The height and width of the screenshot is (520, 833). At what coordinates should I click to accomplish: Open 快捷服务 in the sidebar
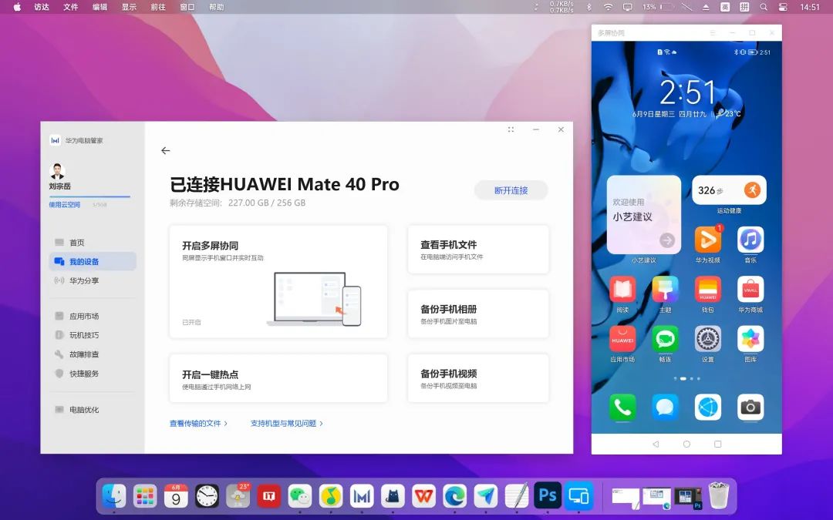click(x=93, y=374)
